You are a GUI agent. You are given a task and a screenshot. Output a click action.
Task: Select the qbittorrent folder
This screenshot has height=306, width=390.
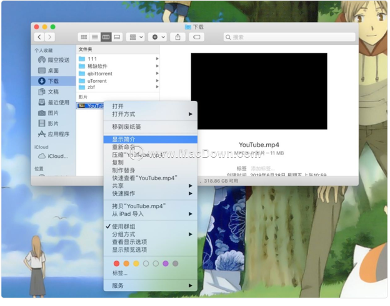pyautogui.click(x=118, y=74)
